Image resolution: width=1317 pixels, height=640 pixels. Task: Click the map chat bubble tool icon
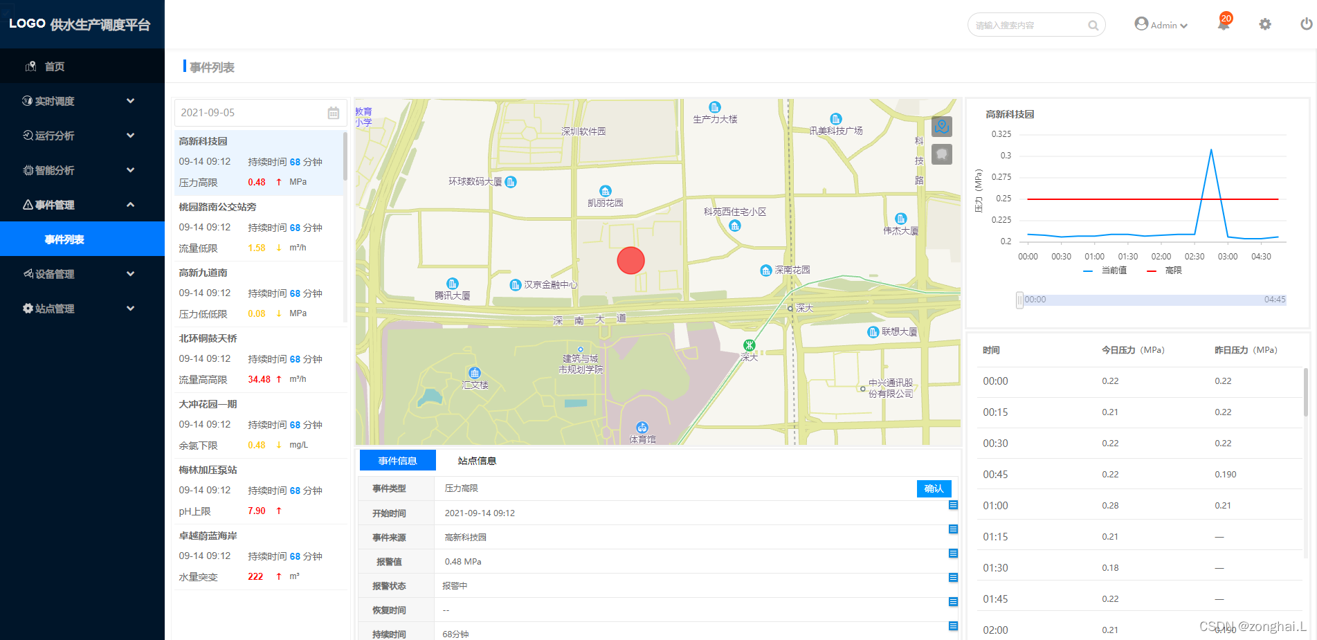[942, 154]
